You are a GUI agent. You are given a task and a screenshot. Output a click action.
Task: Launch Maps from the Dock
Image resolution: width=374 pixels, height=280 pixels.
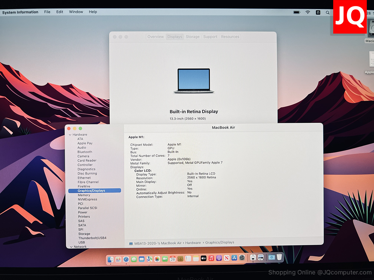[x=149, y=259]
